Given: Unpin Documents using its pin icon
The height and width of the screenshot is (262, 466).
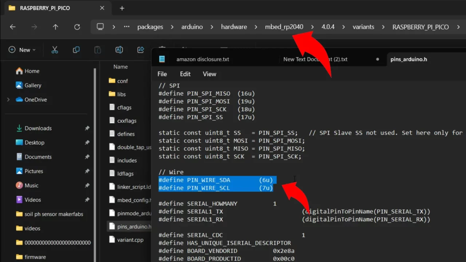Looking at the screenshot, I should pos(87,157).
